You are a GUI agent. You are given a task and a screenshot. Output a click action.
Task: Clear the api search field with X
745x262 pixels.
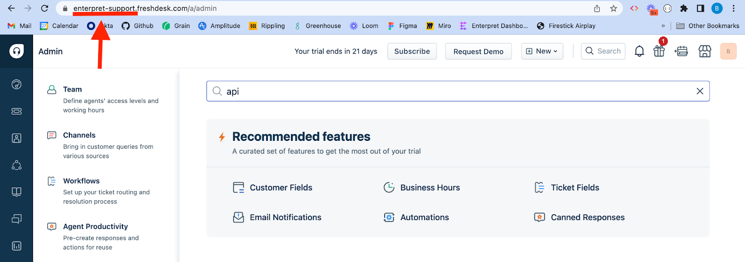[x=699, y=91]
